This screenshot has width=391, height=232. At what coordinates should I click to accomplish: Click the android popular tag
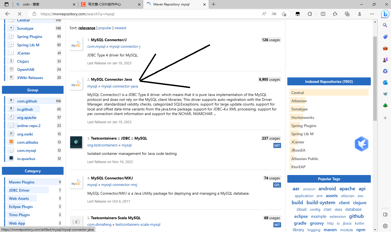327,189
